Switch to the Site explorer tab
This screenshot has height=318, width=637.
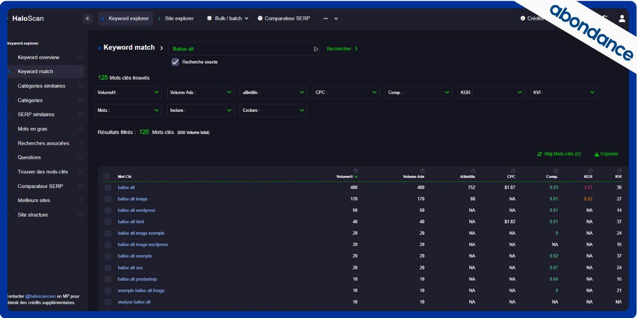click(179, 19)
